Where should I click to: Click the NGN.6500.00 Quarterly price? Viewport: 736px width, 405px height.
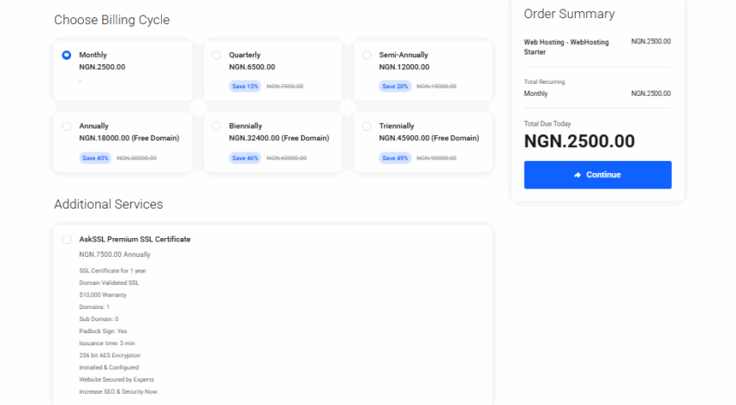pyautogui.click(x=252, y=67)
